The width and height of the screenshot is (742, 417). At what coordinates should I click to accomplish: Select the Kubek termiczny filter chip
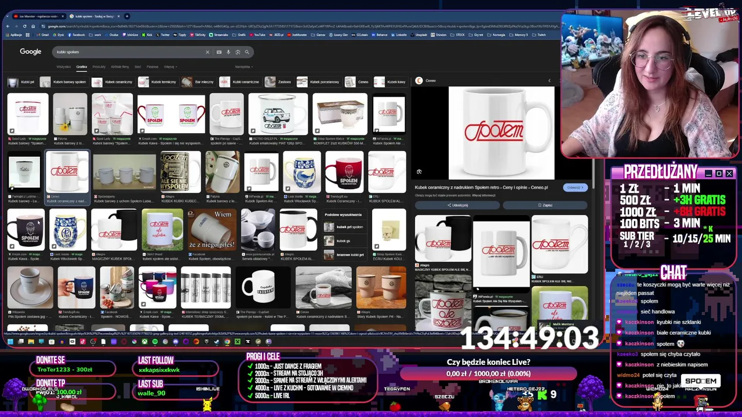pos(158,82)
